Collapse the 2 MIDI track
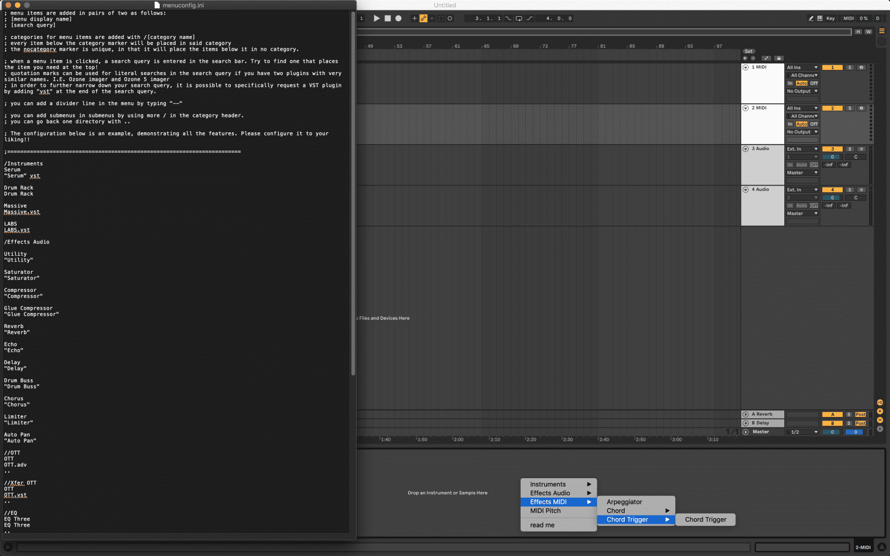 click(745, 108)
